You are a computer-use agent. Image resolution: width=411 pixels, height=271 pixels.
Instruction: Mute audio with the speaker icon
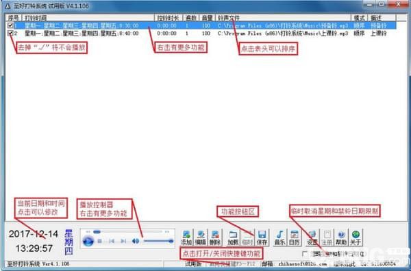pyautogui.click(x=136, y=241)
